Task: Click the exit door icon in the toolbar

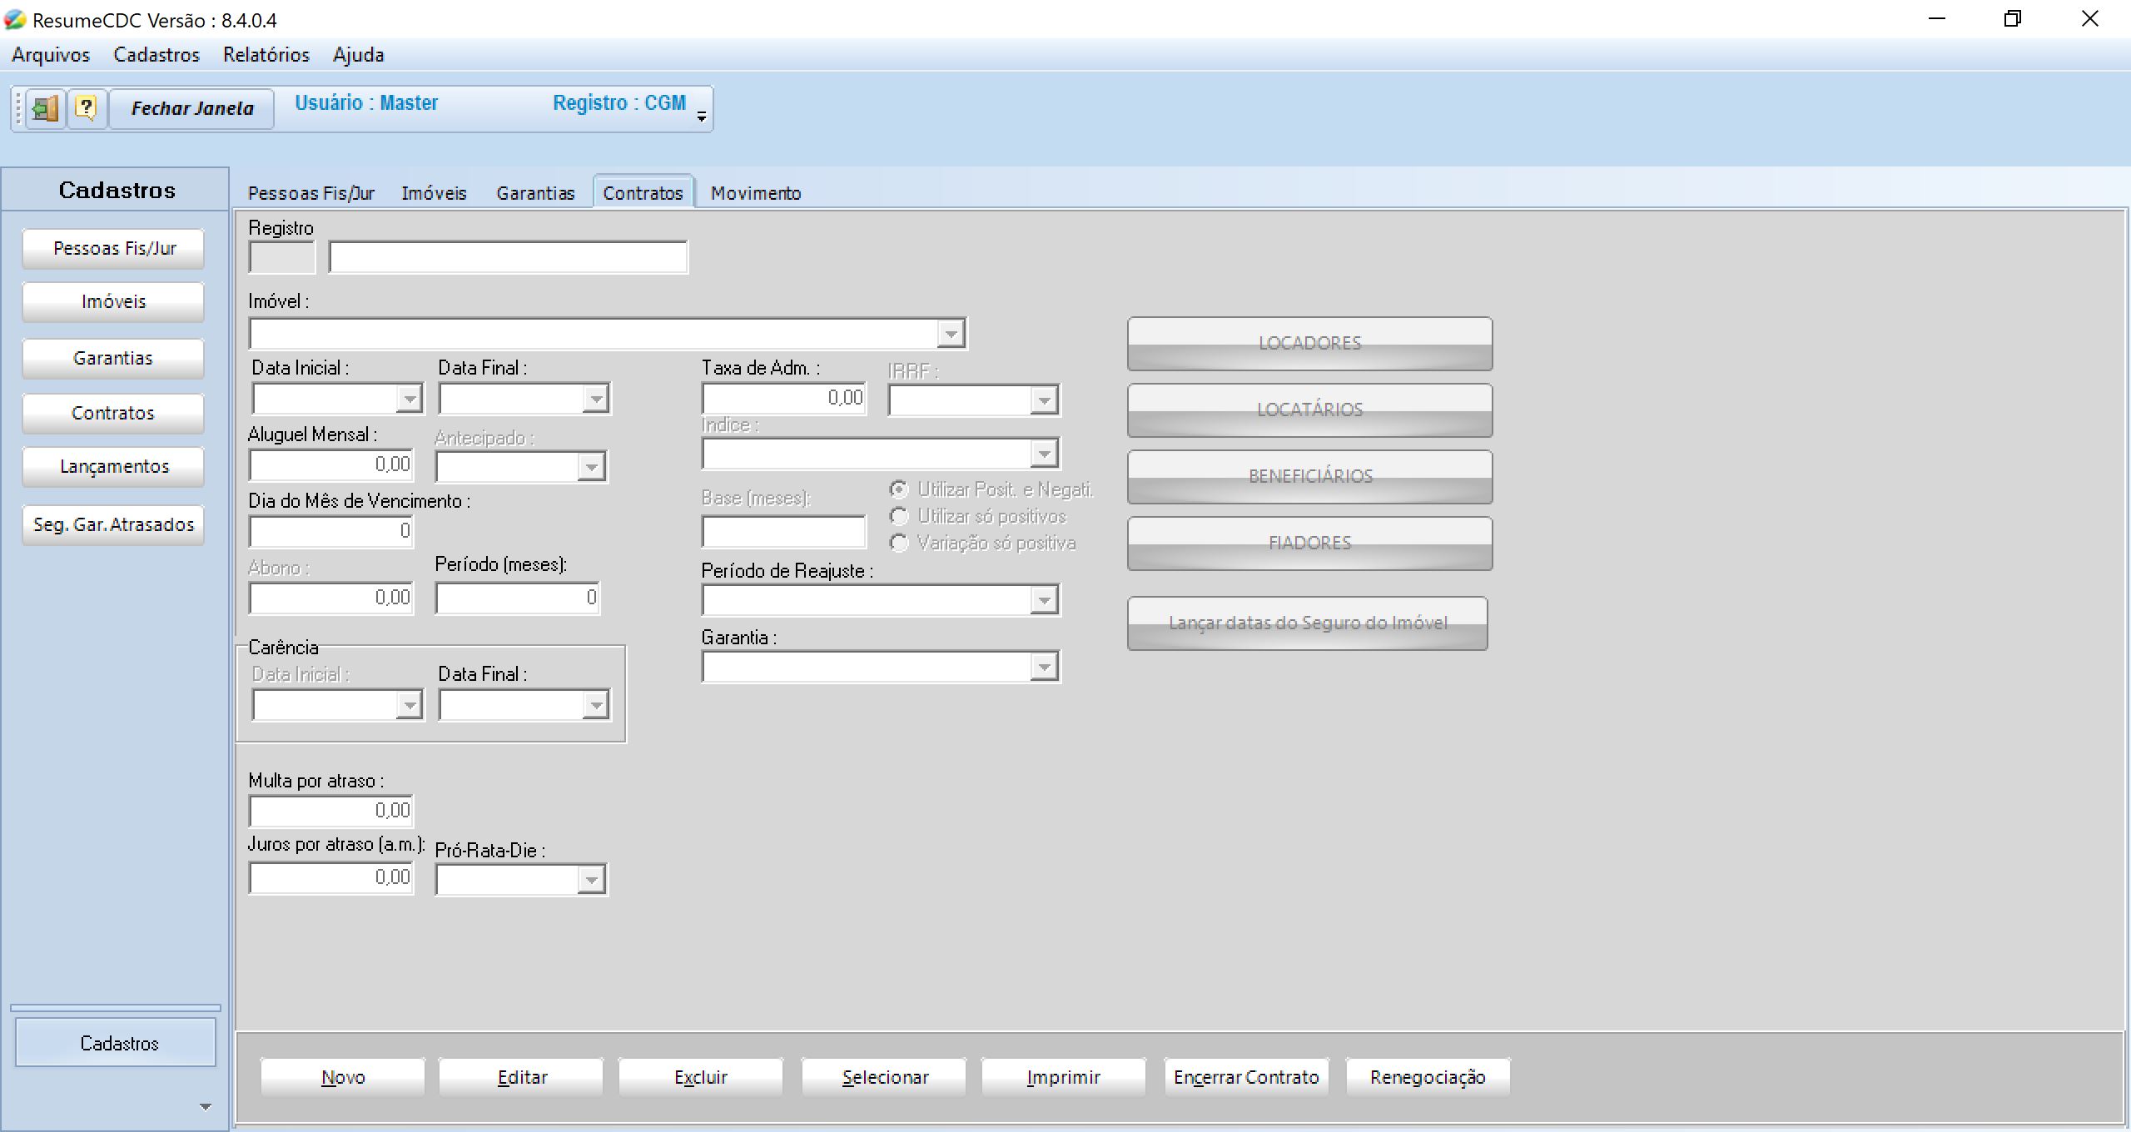Action: tap(45, 108)
